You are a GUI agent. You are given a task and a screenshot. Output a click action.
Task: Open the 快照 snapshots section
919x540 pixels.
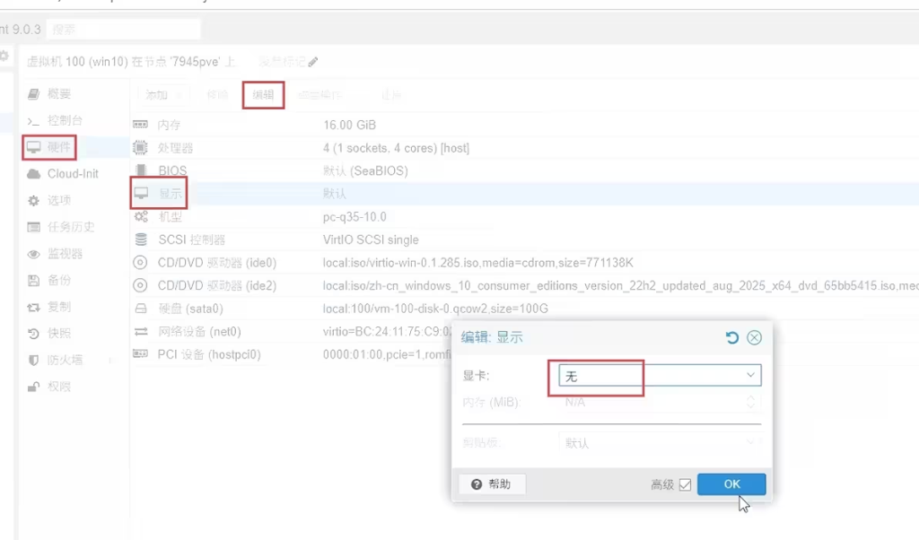click(x=58, y=333)
